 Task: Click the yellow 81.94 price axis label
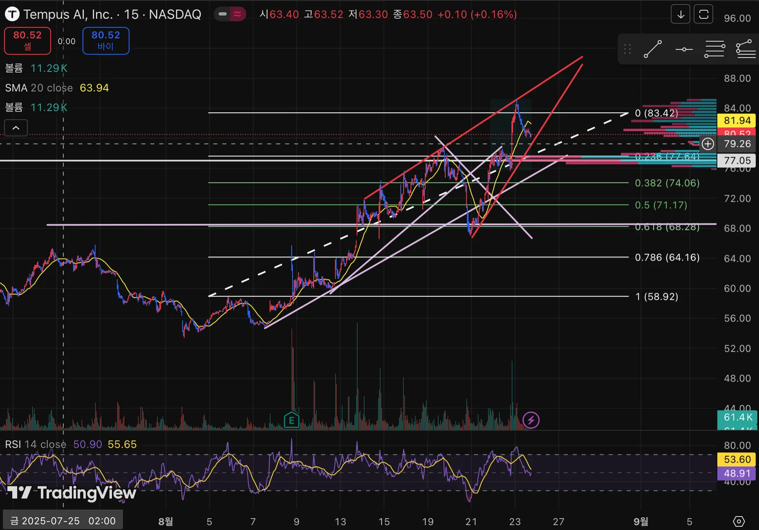coord(737,121)
